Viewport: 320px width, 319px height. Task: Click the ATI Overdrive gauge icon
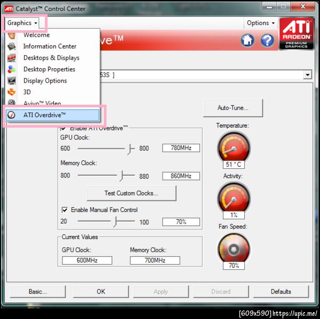click(x=11, y=115)
